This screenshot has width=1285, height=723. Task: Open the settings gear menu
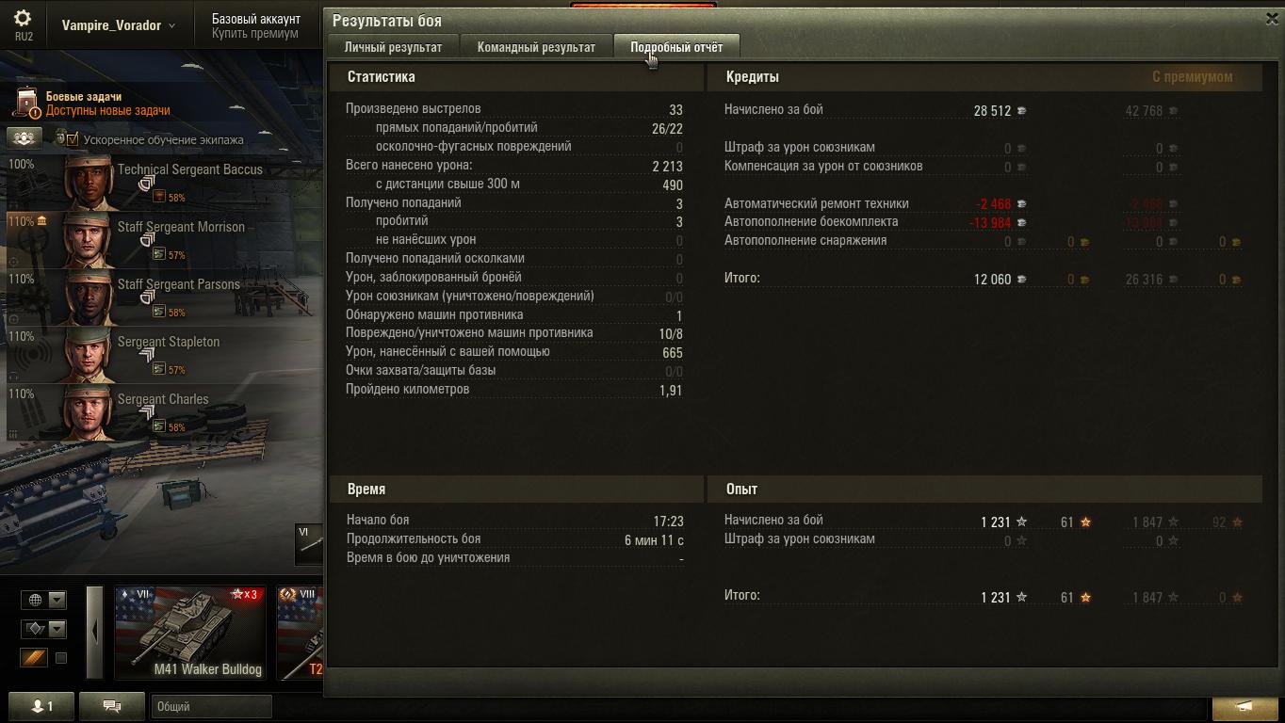23,19
